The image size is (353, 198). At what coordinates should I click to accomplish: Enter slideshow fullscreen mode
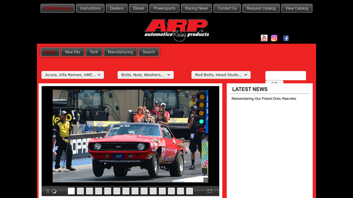tap(209, 191)
